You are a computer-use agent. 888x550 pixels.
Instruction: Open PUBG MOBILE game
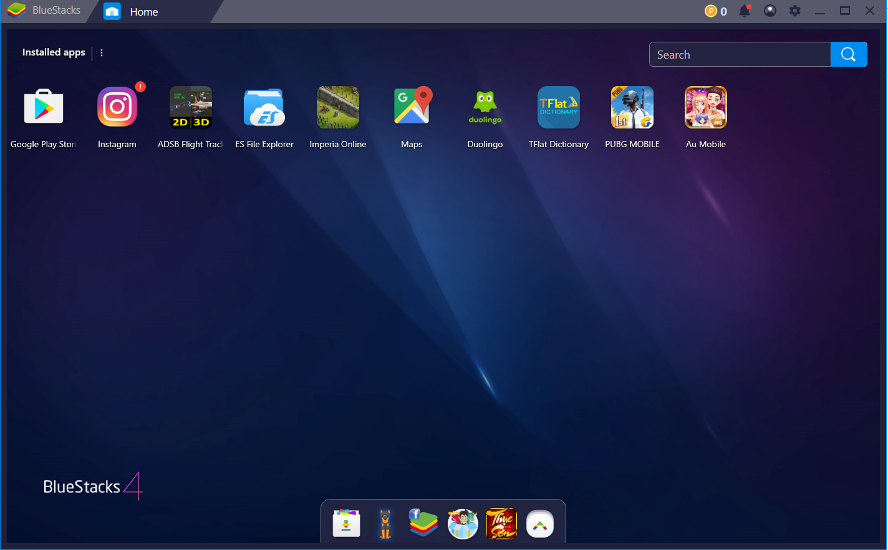click(x=632, y=107)
